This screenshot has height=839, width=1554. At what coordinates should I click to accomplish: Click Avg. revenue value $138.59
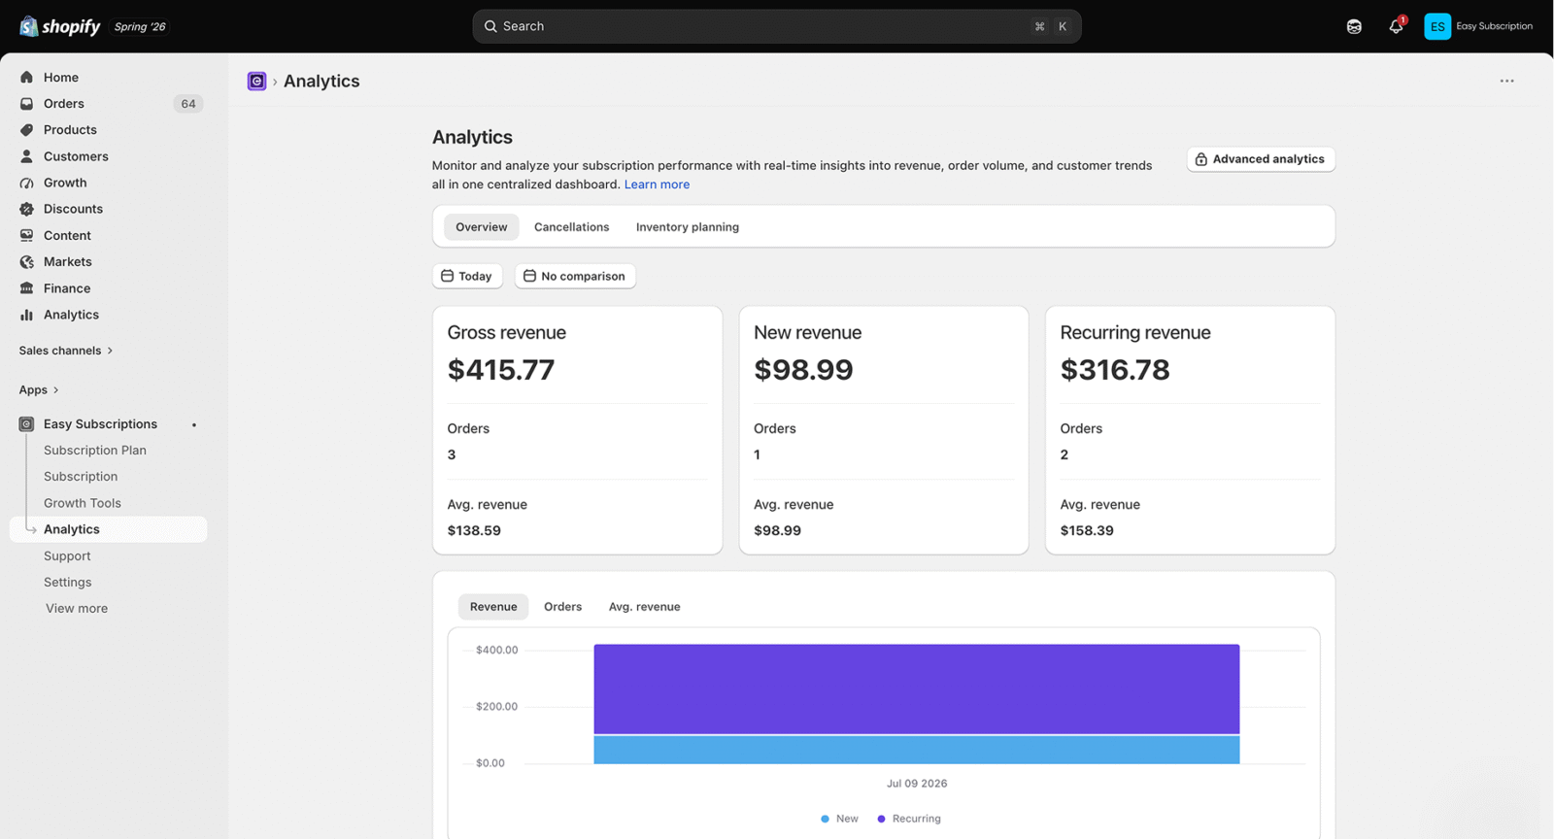point(474,531)
